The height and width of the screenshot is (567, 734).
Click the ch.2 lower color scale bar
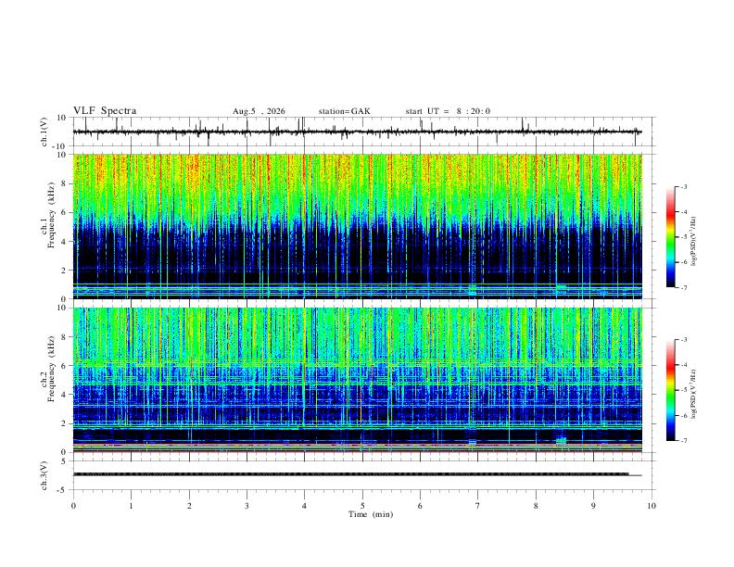670,390
